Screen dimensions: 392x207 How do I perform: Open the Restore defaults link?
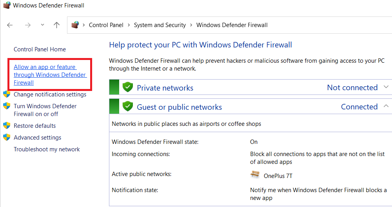tap(35, 126)
